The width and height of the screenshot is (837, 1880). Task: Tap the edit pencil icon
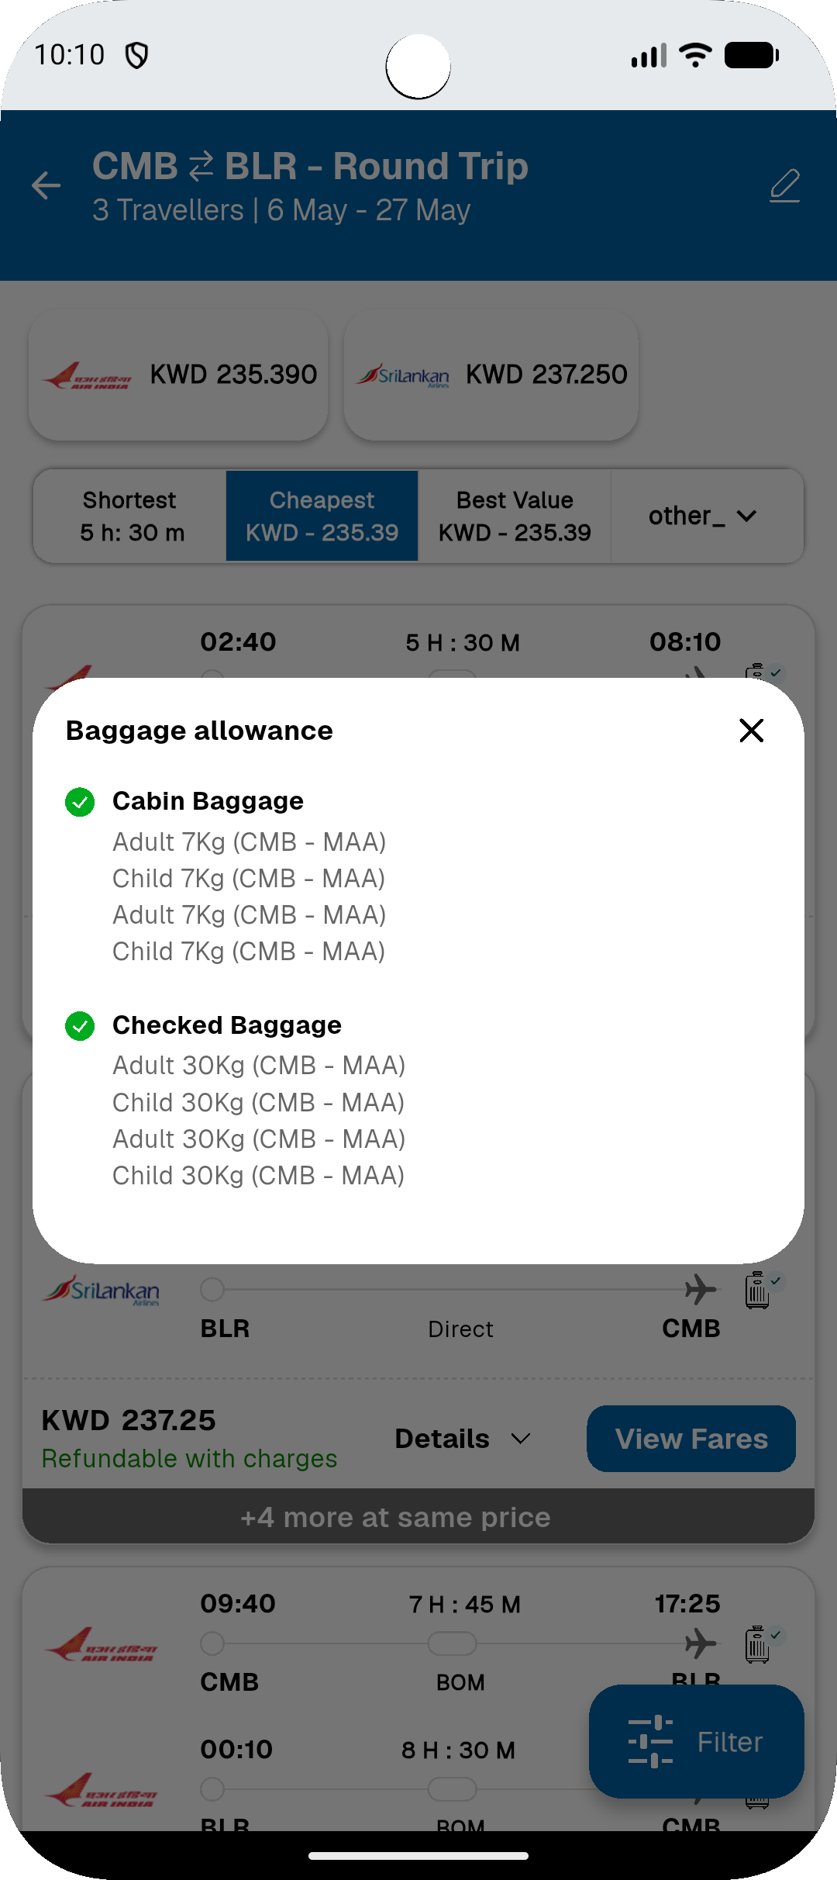click(x=784, y=186)
